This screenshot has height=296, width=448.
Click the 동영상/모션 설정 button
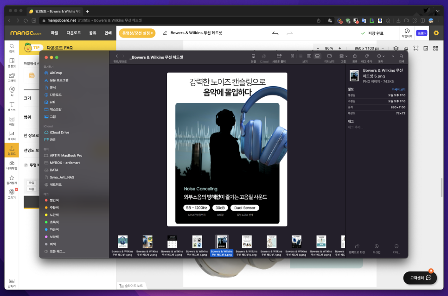(x=137, y=33)
